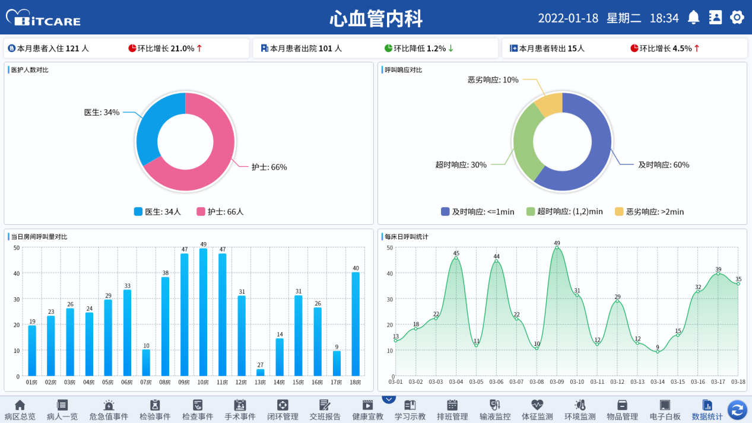Image resolution: width=752 pixels, height=423 pixels.
Task: Click the blue refresh button bottom right
Action: click(x=737, y=409)
